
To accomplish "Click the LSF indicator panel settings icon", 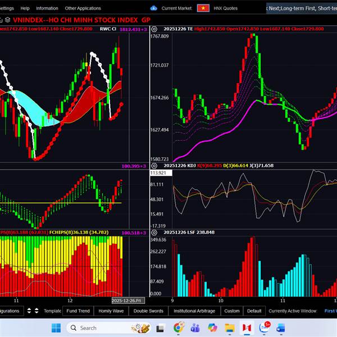I will click(x=154, y=232).
